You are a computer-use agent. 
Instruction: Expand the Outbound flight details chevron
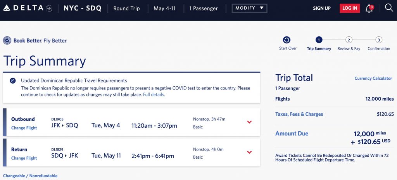pyautogui.click(x=249, y=122)
